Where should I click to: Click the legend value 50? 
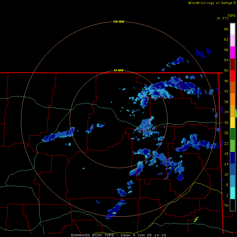[x=226, y=71]
